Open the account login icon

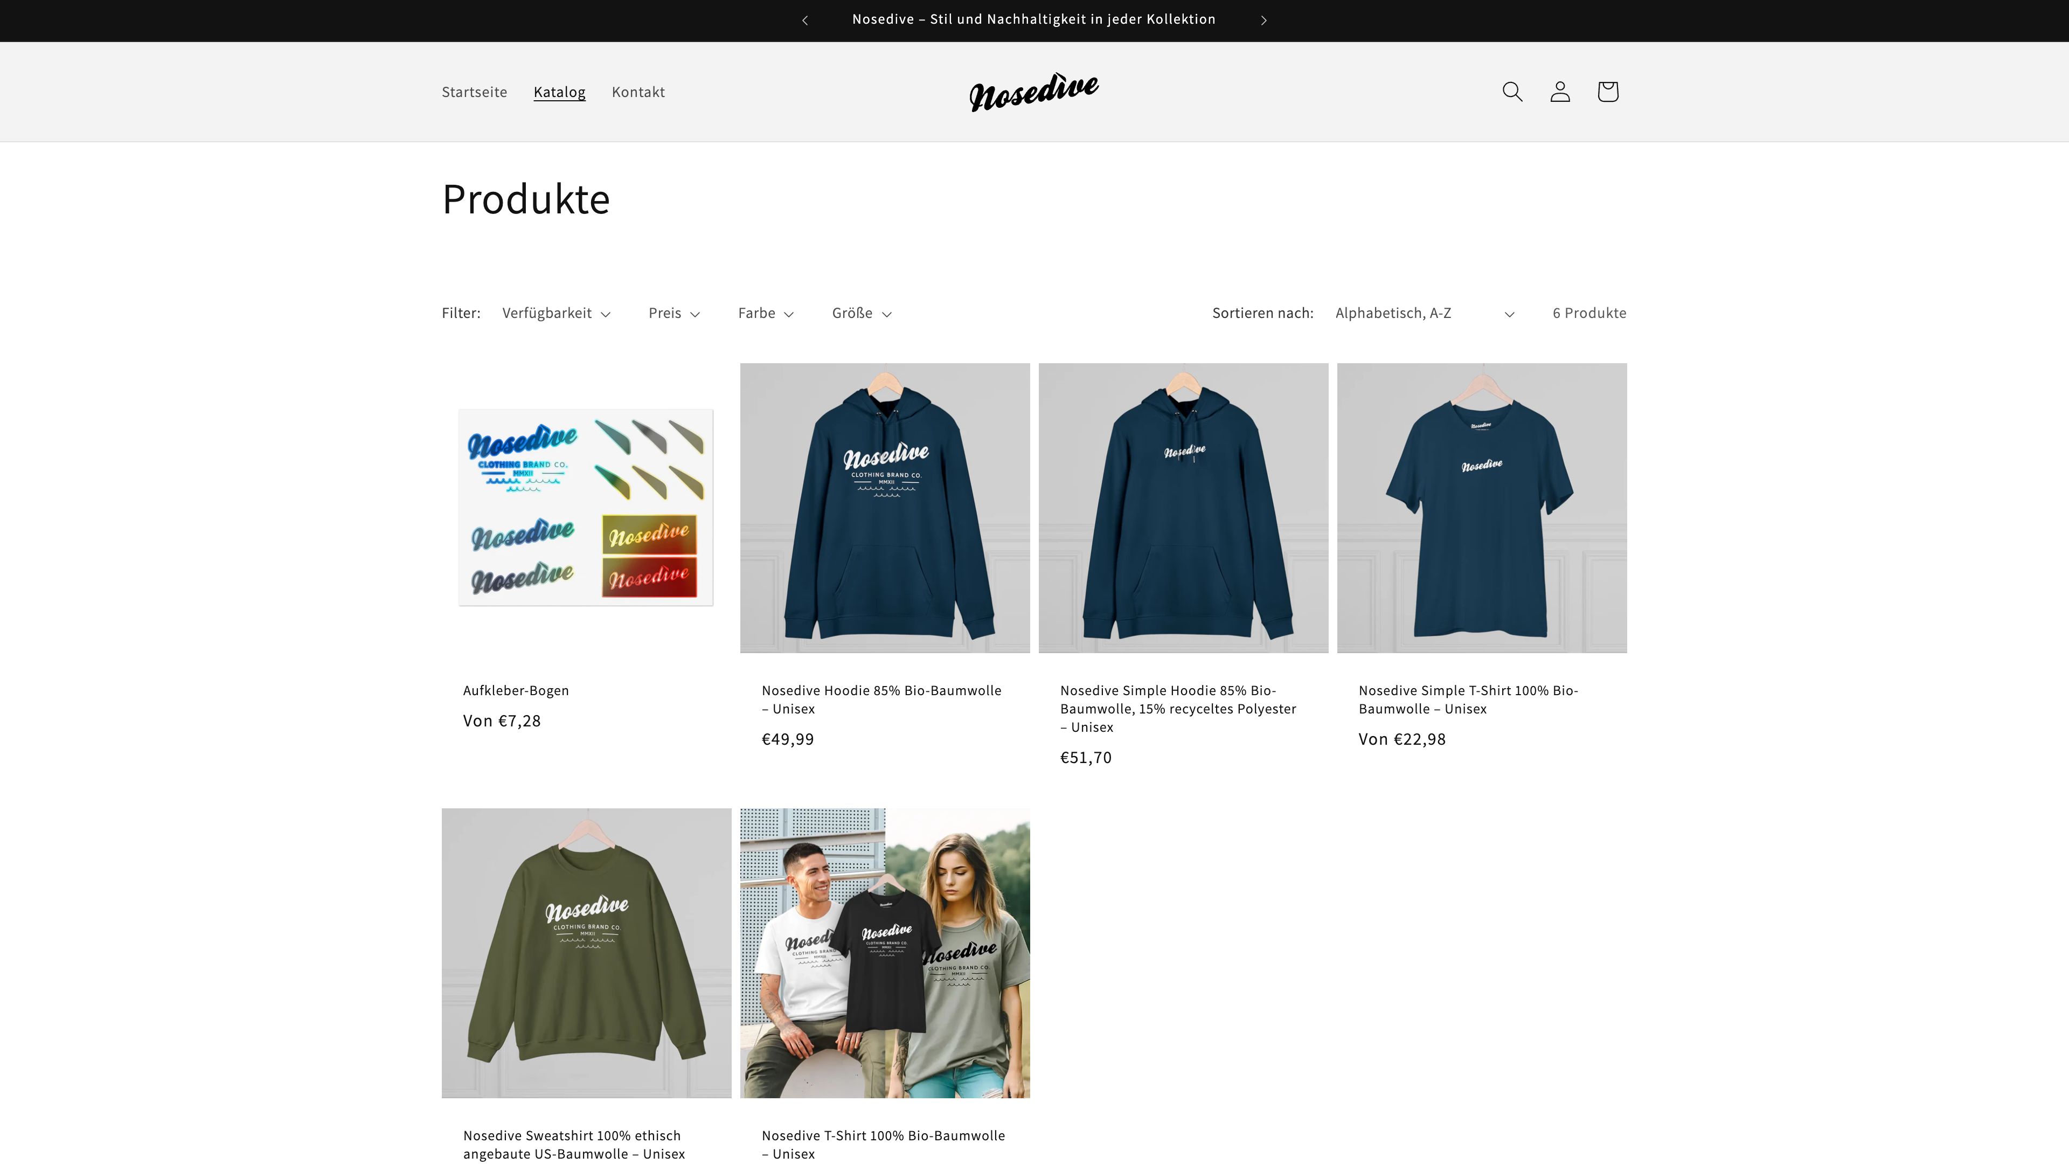(x=1560, y=92)
